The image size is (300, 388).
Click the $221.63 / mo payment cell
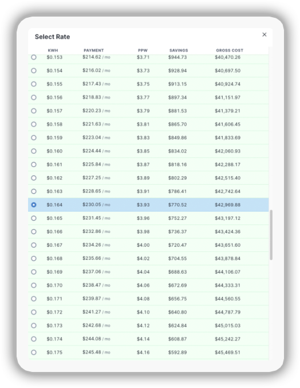pos(96,124)
